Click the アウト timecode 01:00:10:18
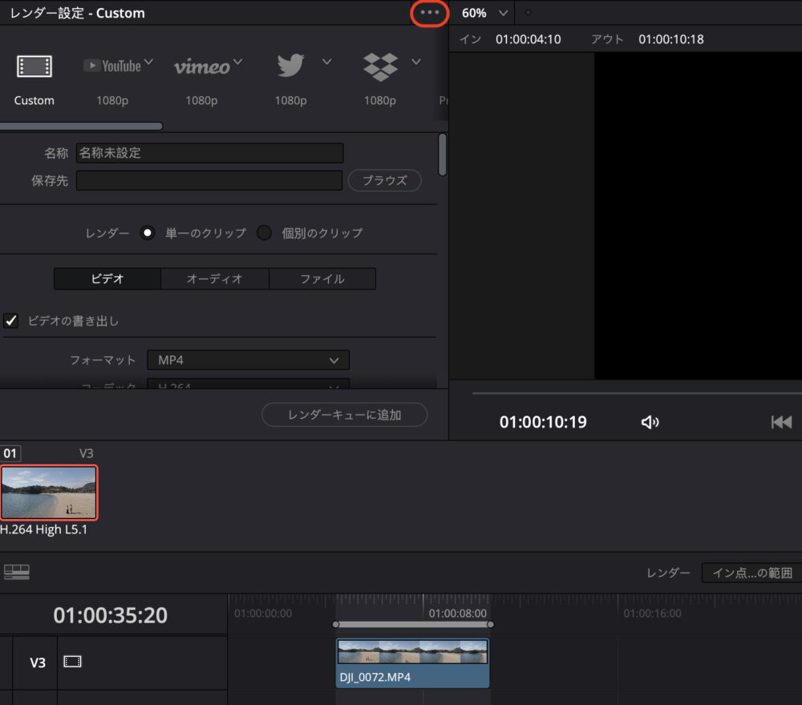Screen dimensions: 802x705 671,39
